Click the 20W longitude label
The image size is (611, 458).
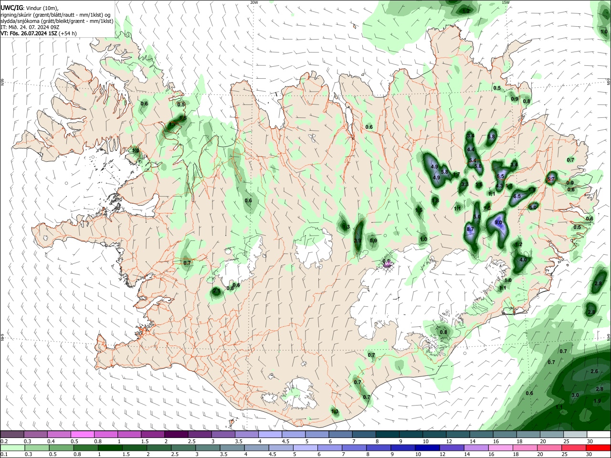pyautogui.click(x=254, y=2)
